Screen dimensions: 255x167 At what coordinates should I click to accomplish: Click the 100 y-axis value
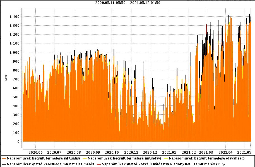click(16, 132)
